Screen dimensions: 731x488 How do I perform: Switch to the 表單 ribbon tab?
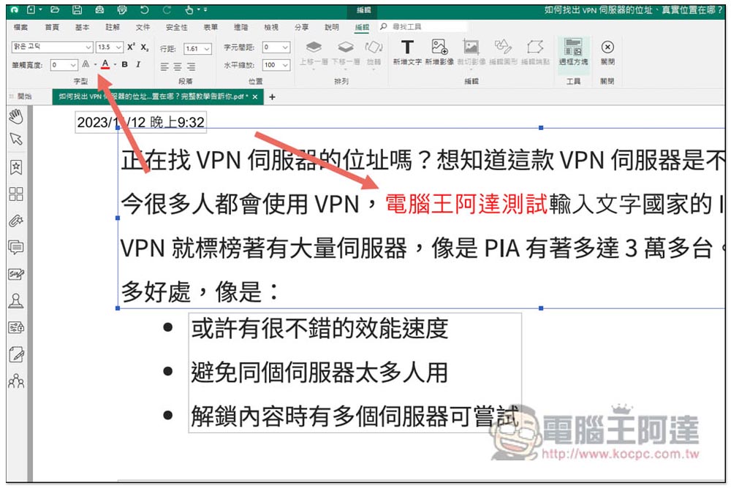(211, 27)
